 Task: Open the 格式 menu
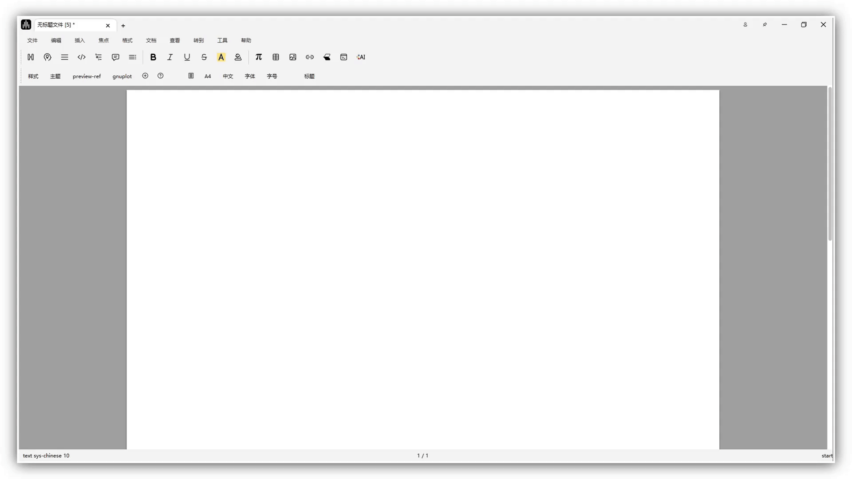(x=127, y=40)
